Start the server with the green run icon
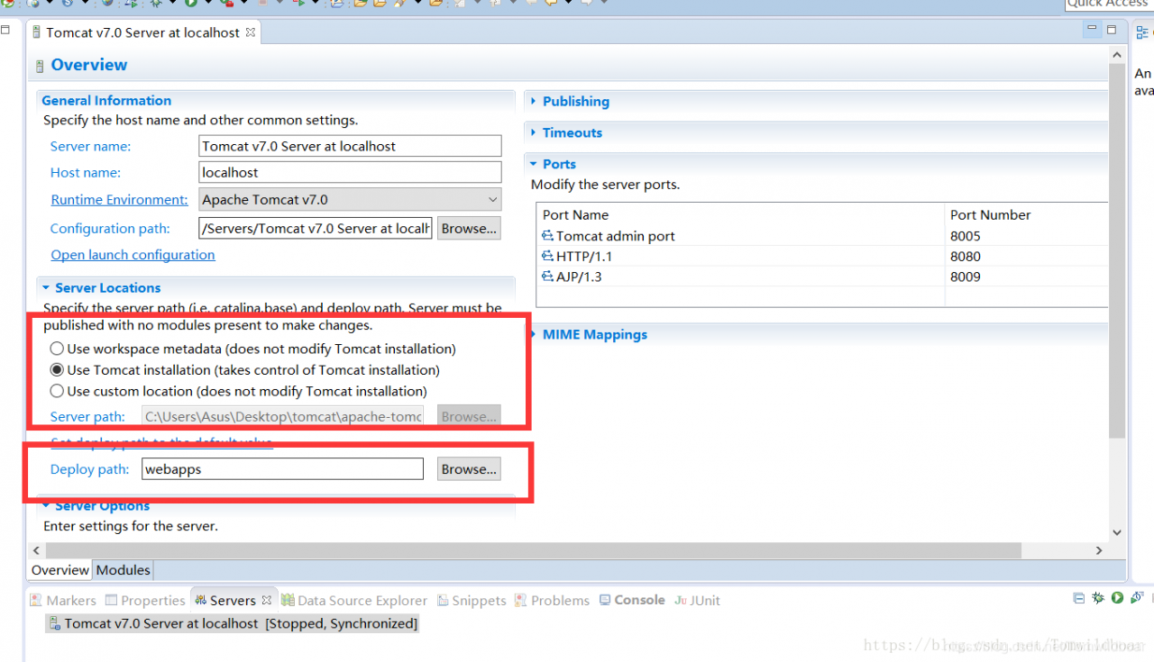This screenshot has width=1154, height=662. pyautogui.click(x=1117, y=597)
